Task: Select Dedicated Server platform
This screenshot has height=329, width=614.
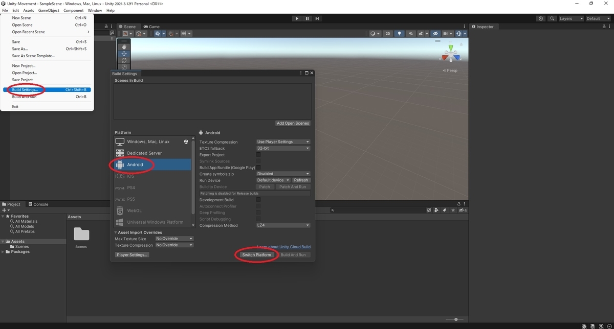Action: click(153, 153)
